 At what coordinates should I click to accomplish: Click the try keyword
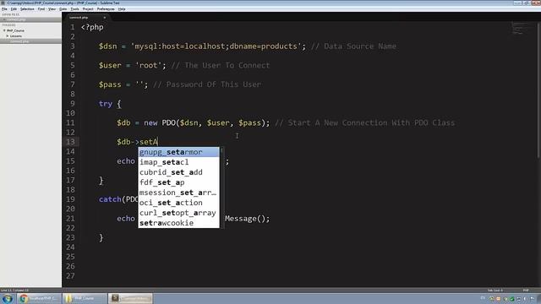click(x=105, y=104)
